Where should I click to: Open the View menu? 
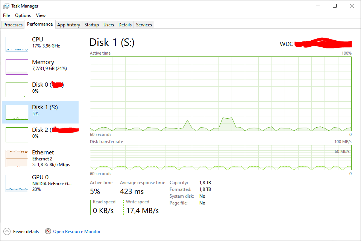click(41, 15)
